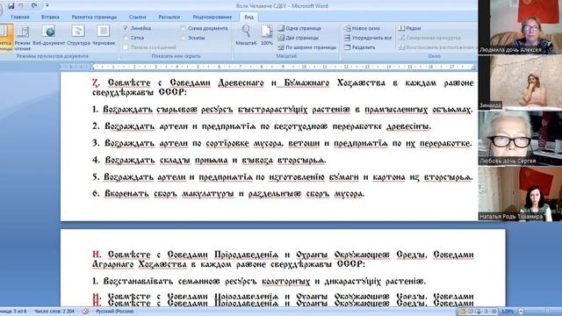The width and height of the screenshot is (562, 316).
Task: Click the word count 'Число слов: 2 204'
Action: pos(54,312)
